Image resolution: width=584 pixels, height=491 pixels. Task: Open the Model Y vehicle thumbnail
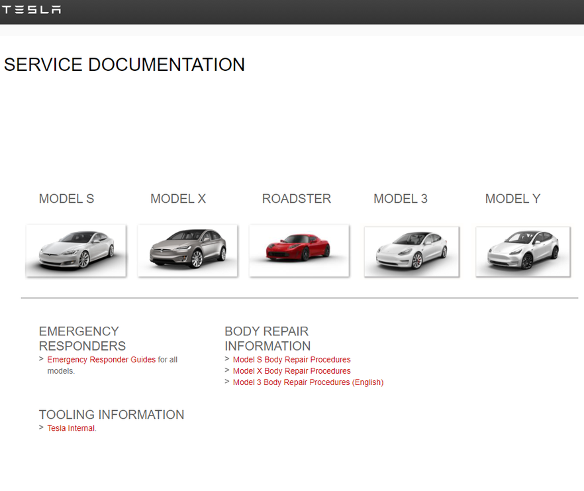522,250
